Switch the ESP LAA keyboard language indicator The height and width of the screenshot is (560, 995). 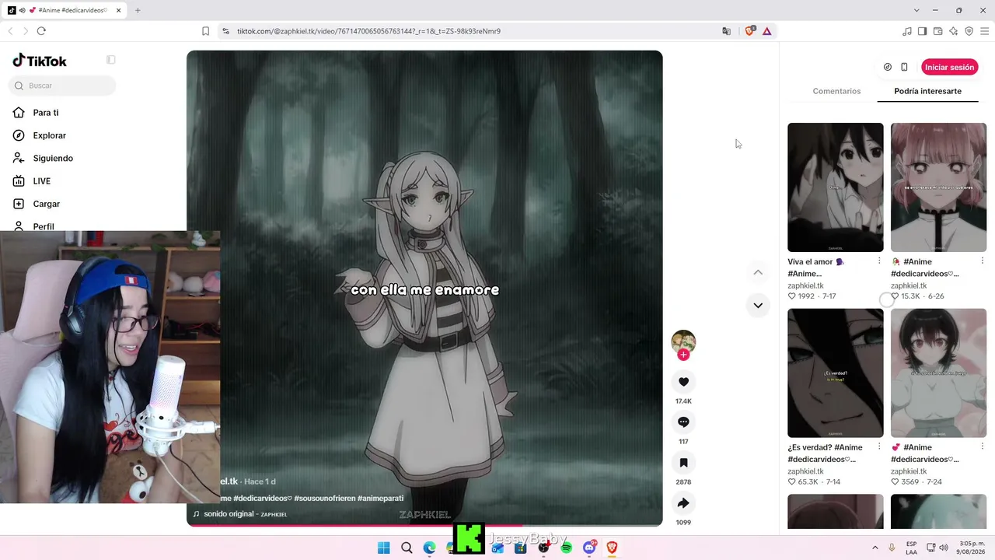point(911,548)
